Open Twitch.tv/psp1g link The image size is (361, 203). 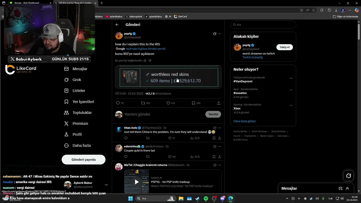point(252,57)
